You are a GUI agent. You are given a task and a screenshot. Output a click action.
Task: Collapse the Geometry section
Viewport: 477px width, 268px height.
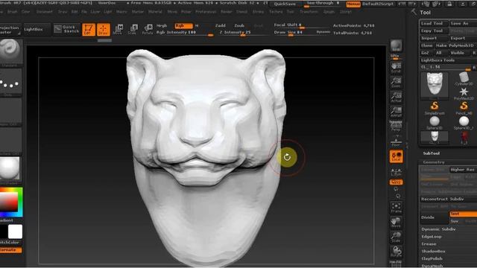click(x=434, y=162)
